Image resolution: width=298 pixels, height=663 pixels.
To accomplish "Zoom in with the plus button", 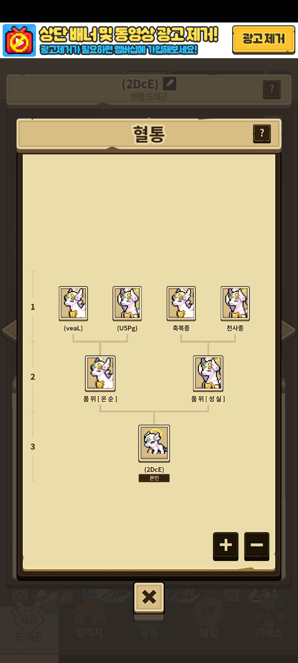I will pos(225,546).
